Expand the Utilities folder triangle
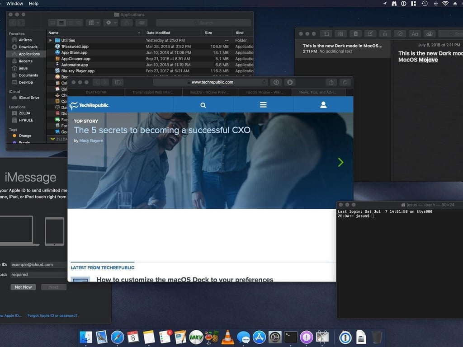The width and height of the screenshot is (463, 347). (x=51, y=40)
